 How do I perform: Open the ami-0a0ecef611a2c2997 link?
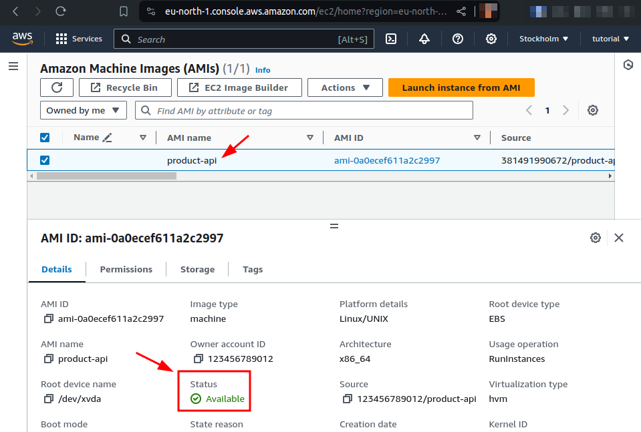tap(387, 160)
